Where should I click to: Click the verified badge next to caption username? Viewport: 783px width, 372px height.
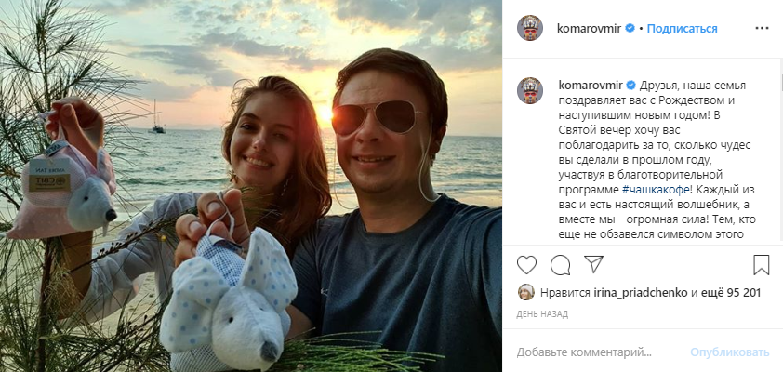[x=630, y=85]
